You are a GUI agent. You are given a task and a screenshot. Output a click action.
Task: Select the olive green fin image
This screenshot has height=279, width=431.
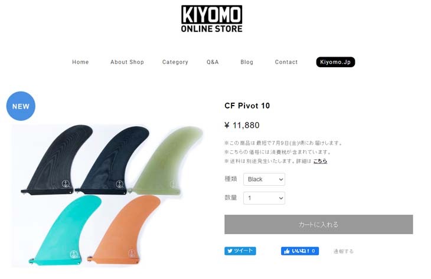(x=167, y=160)
